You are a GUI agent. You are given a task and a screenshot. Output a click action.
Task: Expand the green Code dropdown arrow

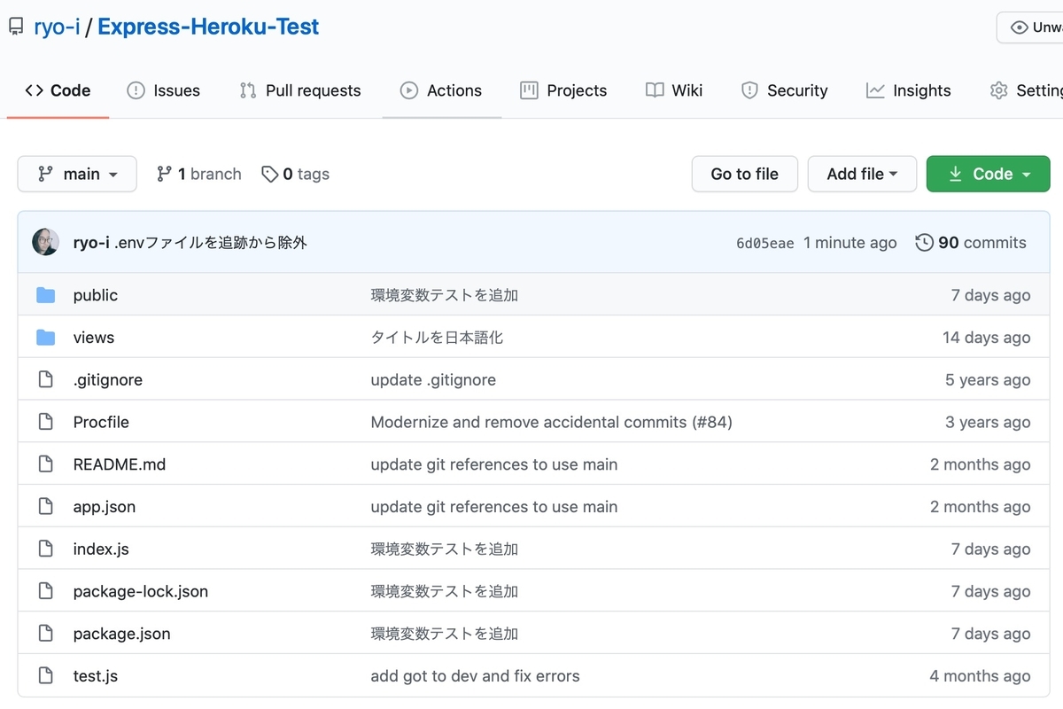pyautogui.click(x=1026, y=175)
